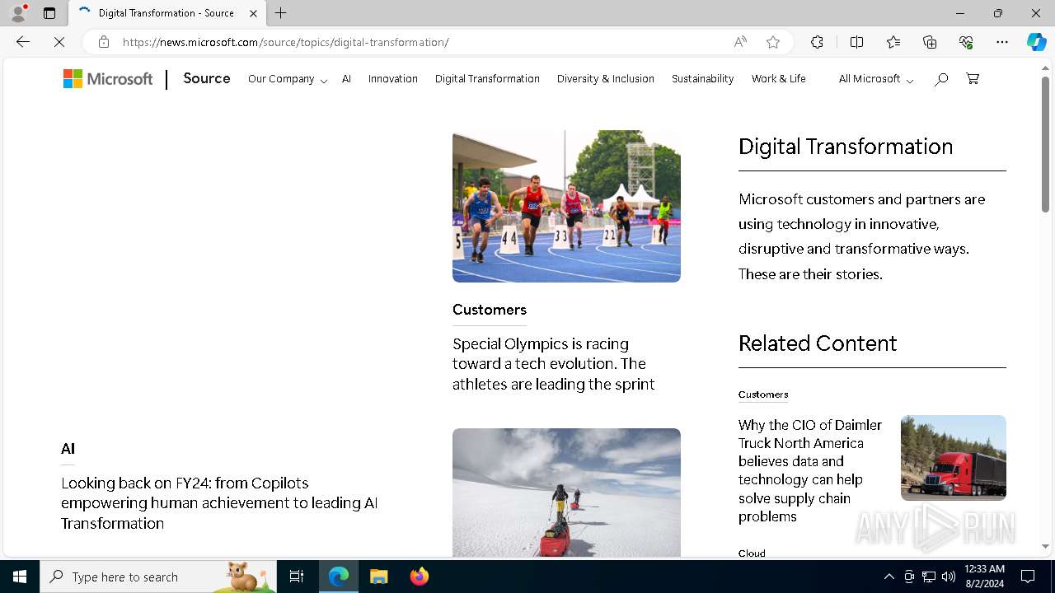Screen dimensions: 1055x593
Task: Go to the Source home link
Action: [207, 79]
